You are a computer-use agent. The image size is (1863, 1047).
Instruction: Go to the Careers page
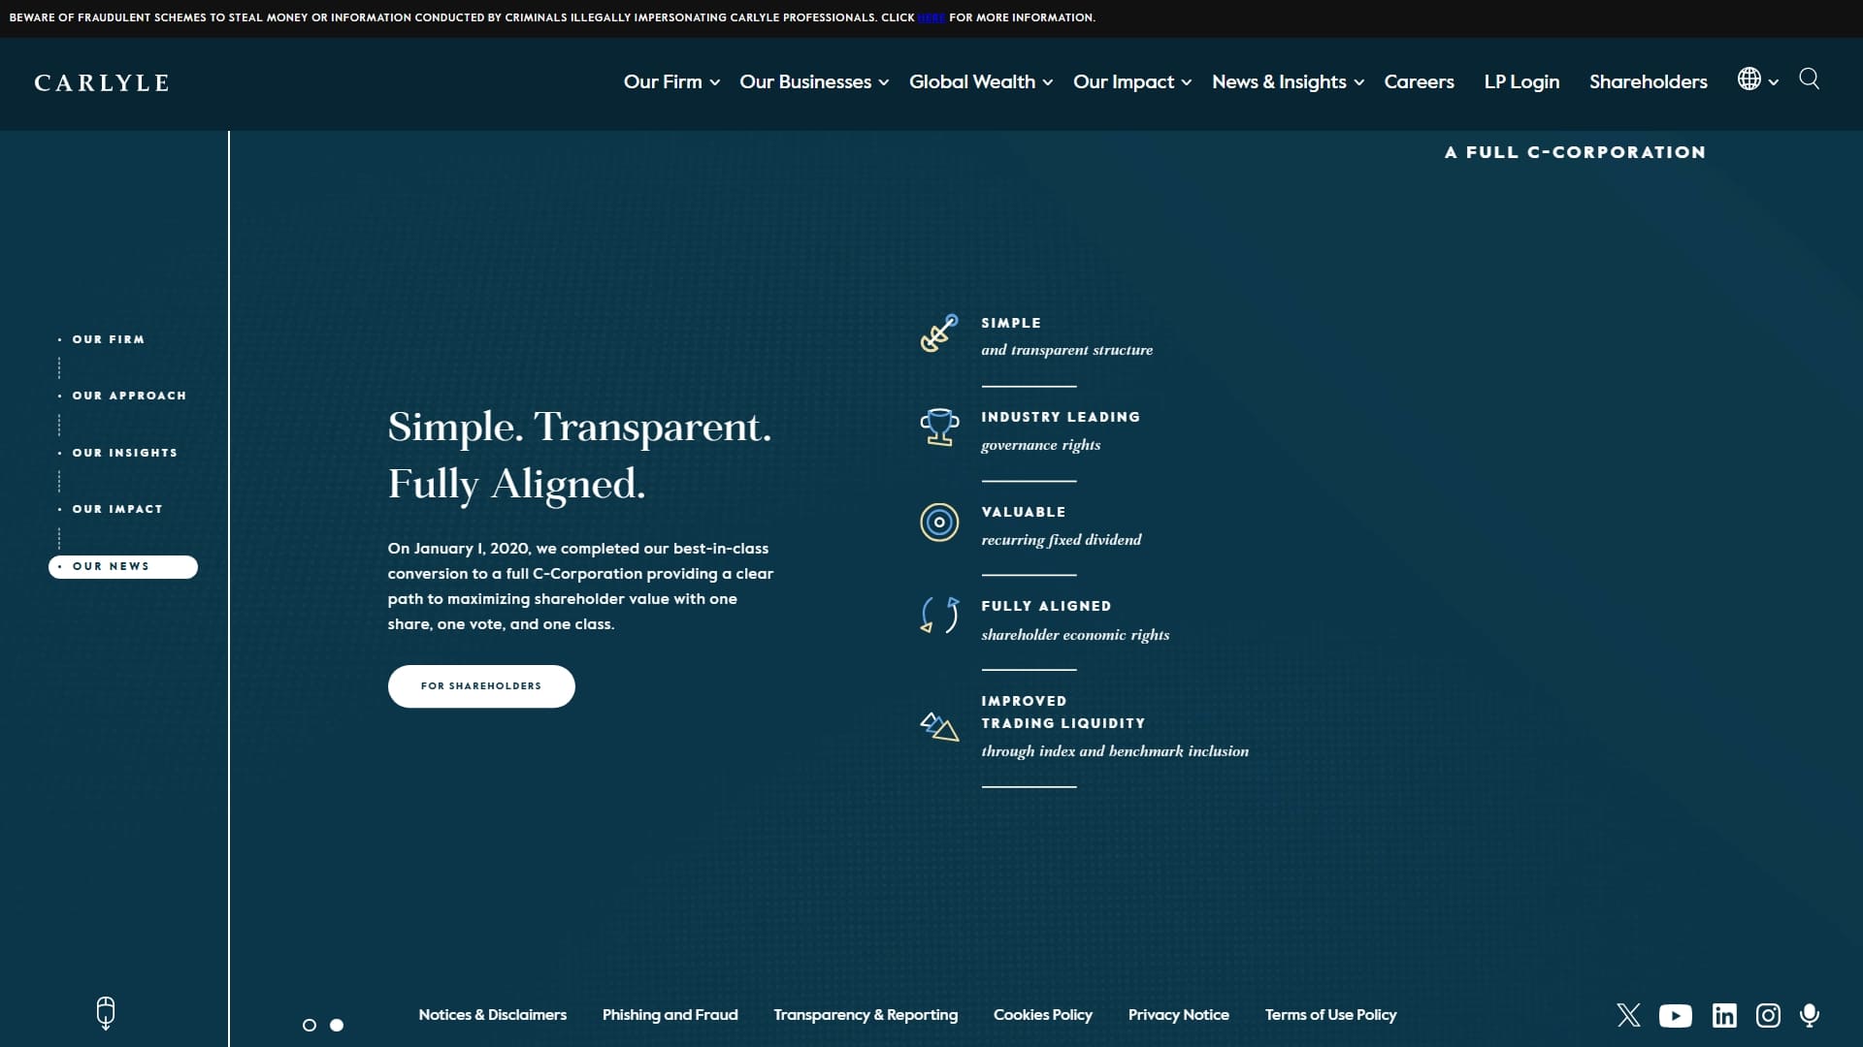[1419, 81]
